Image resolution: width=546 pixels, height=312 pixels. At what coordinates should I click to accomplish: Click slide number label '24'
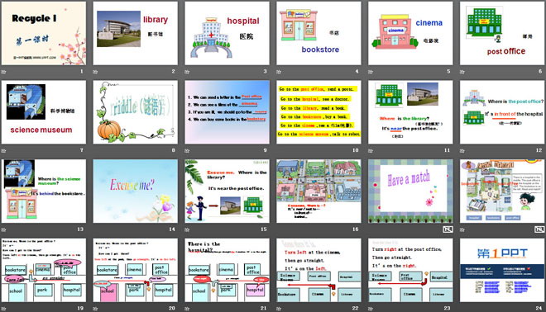tap(539, 308)
